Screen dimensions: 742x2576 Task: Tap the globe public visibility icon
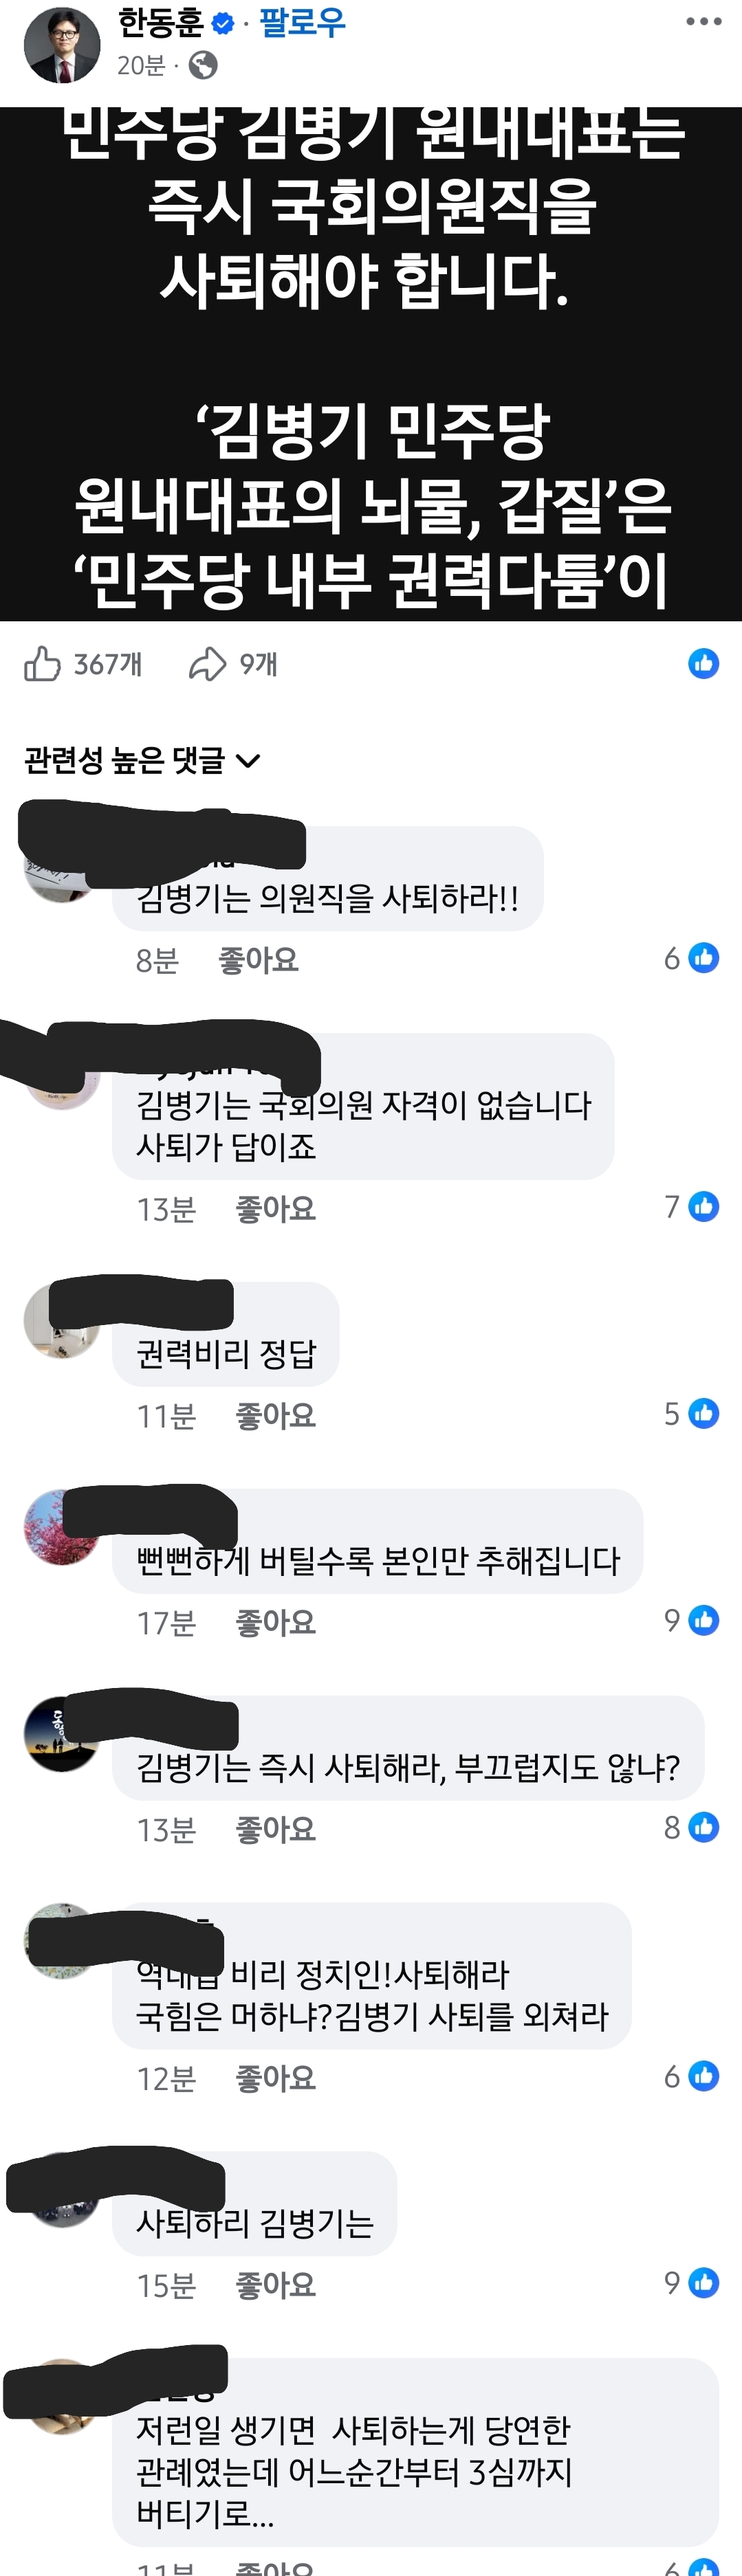pyautogui.click(x=203, y=65)
